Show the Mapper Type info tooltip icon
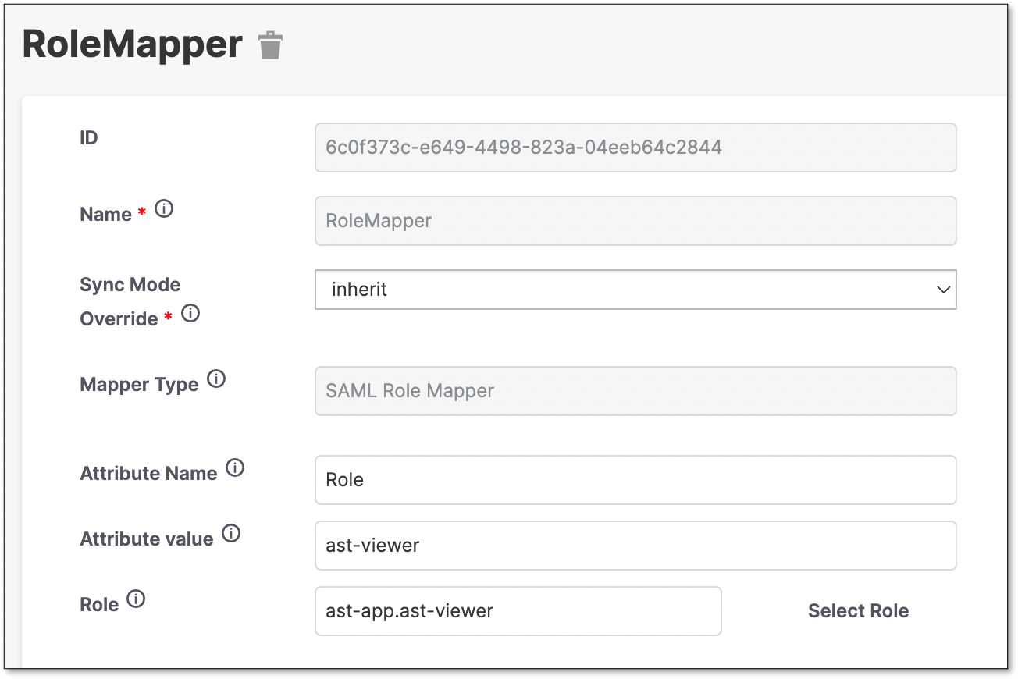 (216, 379)
